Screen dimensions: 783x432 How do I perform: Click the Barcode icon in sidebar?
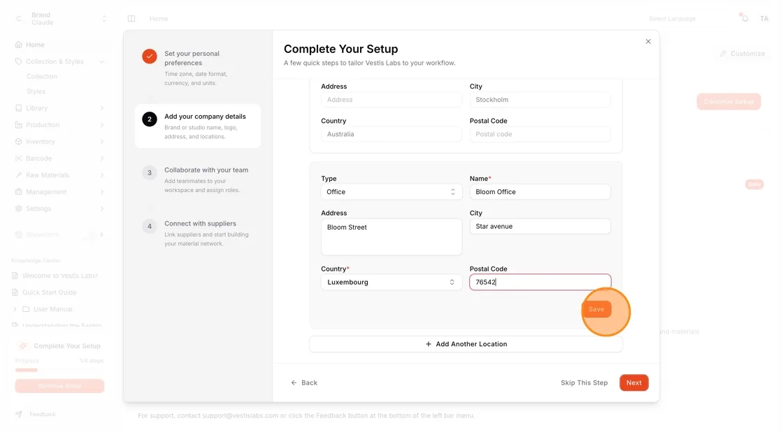tap(18, 158)
